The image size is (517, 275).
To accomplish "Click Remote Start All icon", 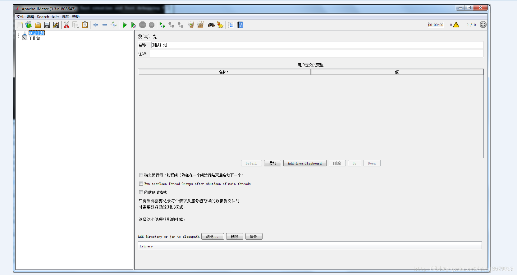I will [162, 25].
